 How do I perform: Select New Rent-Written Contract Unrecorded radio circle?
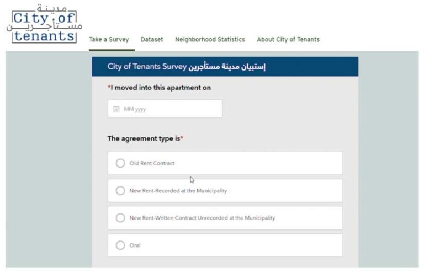click(x=120, y=218)
